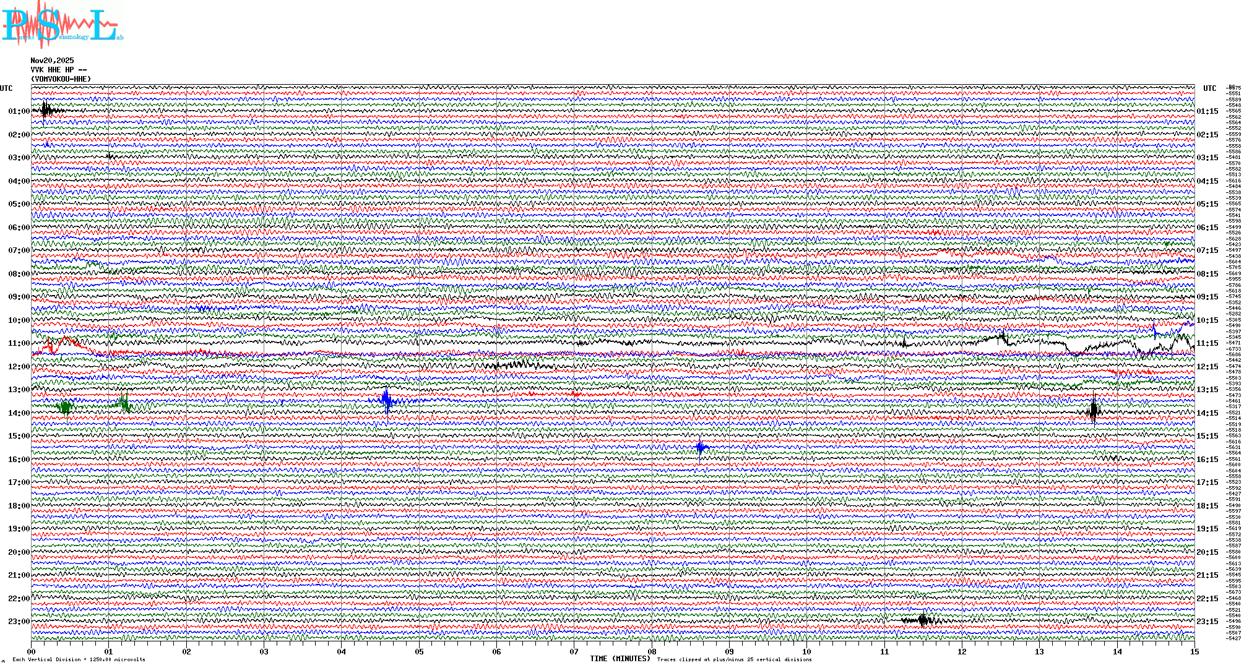1244x668 pixels.
Task: Click the left UTC axis header
Action: (x=6, y=88)
